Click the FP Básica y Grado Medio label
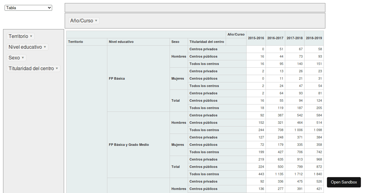Viewport: 368px width, 193px height. 129,145
